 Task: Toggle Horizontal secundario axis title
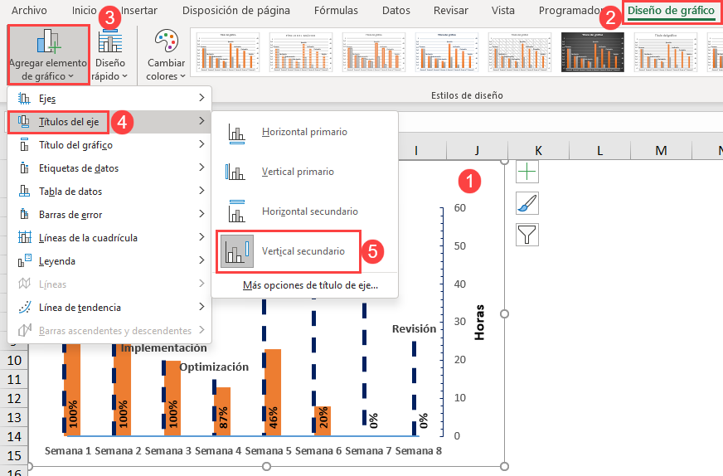click(304, 211)
